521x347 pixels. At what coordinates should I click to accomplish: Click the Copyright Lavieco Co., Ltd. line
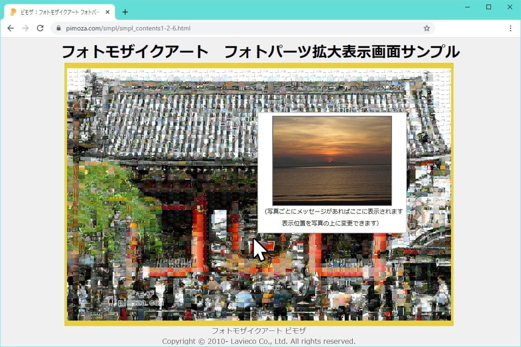point(259,341)
